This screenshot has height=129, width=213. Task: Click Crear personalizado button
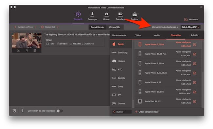pos(147,112)
